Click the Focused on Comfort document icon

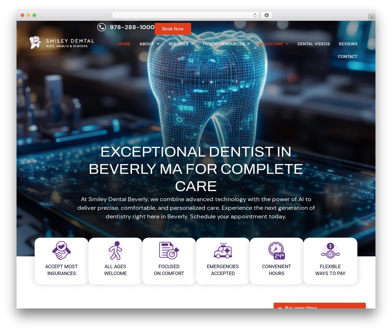click(x=169, y=251)
